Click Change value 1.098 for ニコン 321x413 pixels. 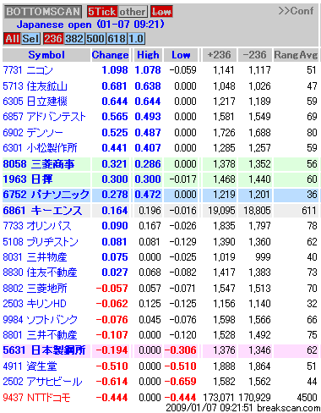point(115,70)
